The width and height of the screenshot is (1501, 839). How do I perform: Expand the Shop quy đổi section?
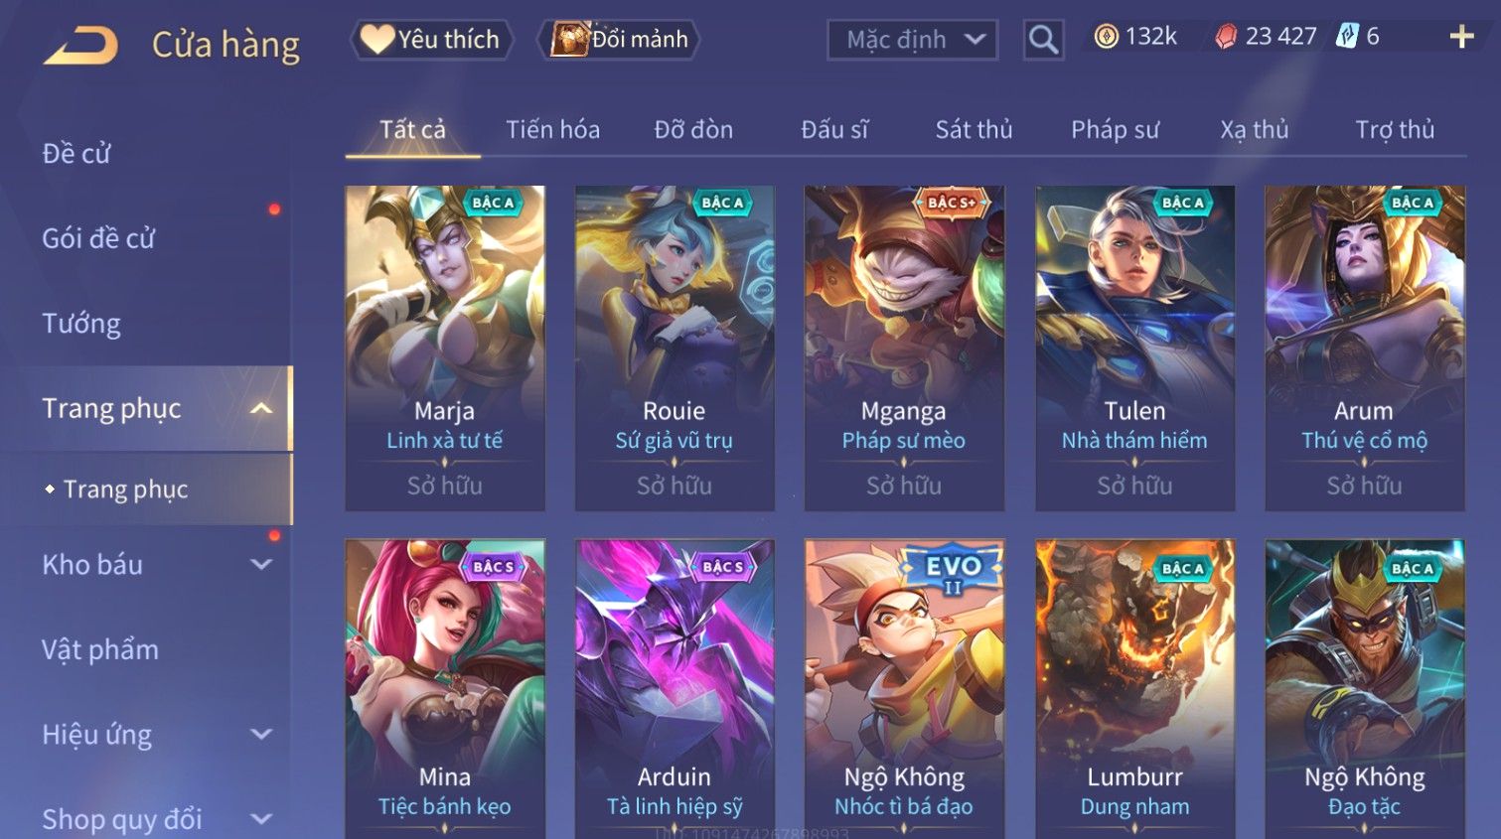tap(261, 819)
